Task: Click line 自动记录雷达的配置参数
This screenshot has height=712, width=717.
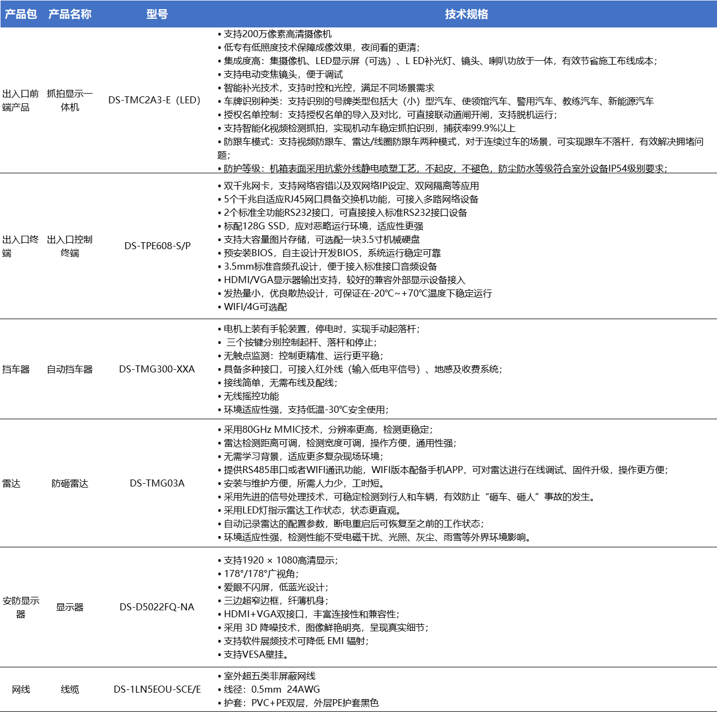Action: 350,524
